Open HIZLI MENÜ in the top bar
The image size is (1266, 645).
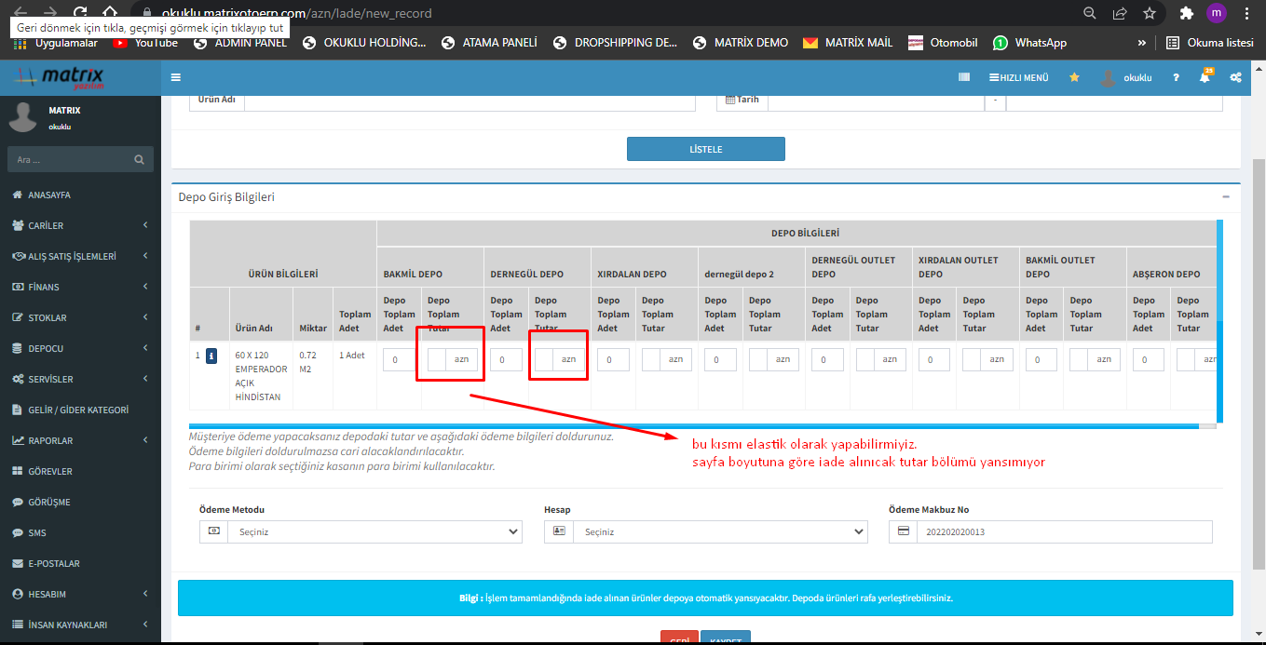(1019, 78)
